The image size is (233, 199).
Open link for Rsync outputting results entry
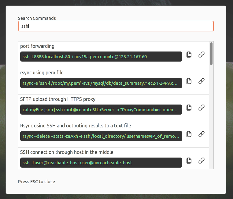(x=201, y=134)
